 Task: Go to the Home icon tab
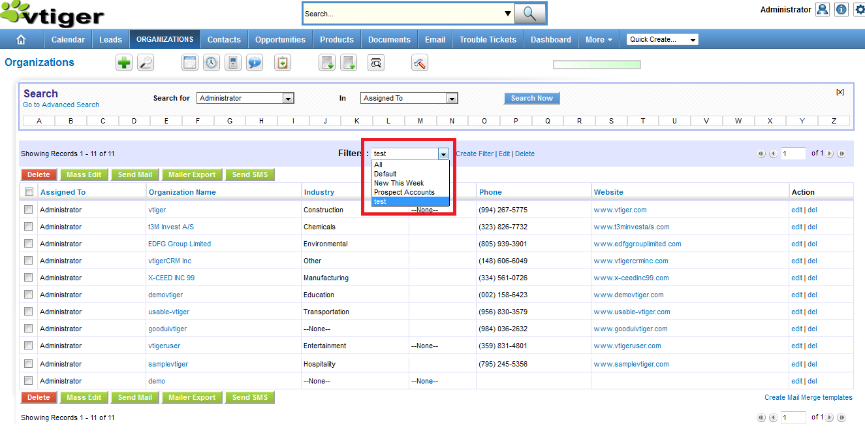pos(21,40)
